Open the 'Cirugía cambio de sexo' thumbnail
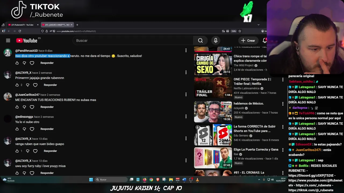This screenshot has height=193, width=344. 213,64
